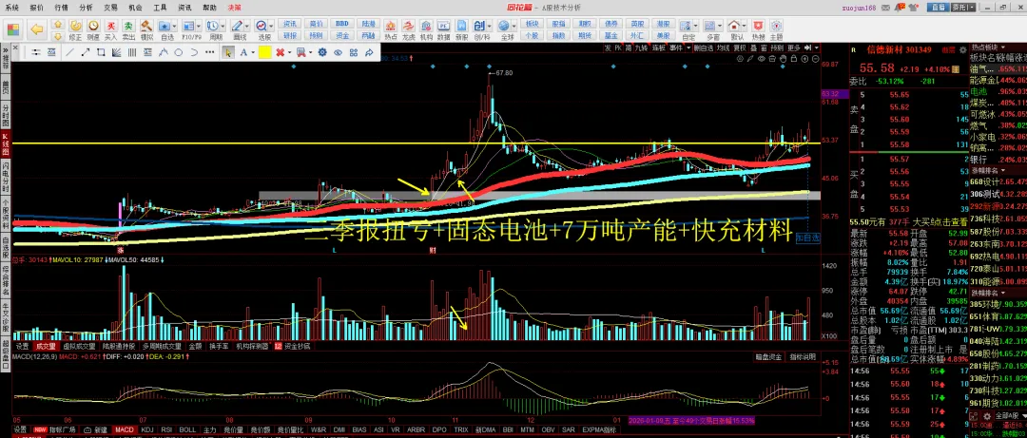Click the 板块 button
This screenshot has height=438, width=1027.
coord(532,24)
